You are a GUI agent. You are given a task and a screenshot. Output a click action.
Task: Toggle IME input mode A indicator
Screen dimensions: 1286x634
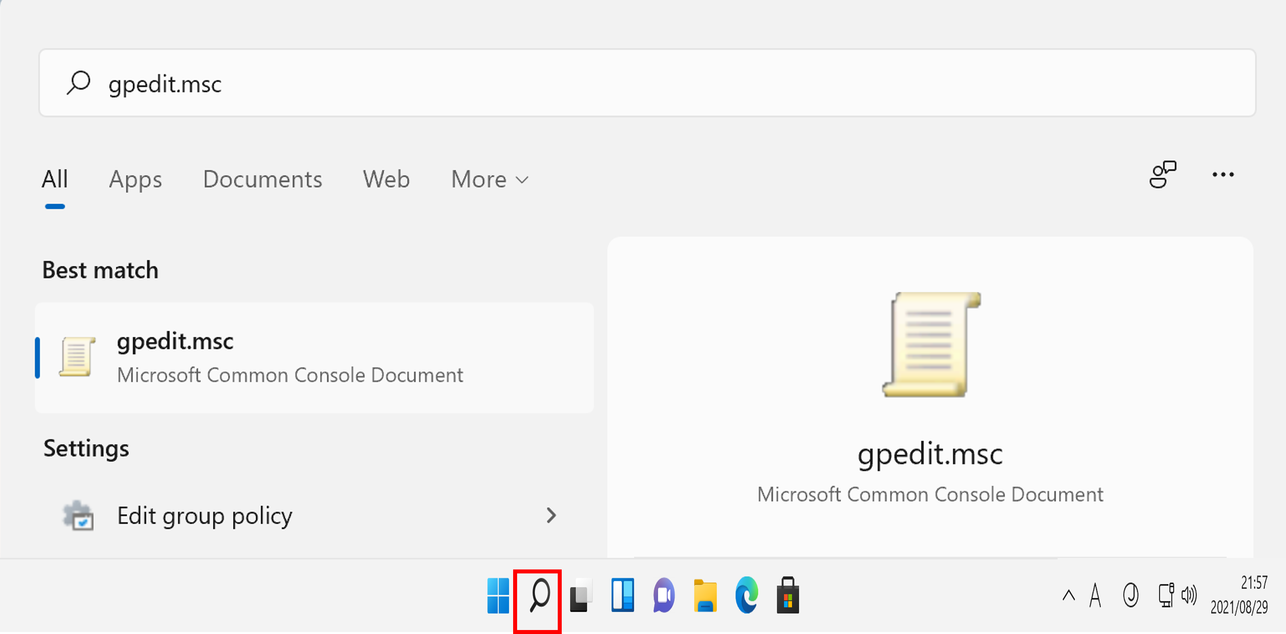(1095, 595)
